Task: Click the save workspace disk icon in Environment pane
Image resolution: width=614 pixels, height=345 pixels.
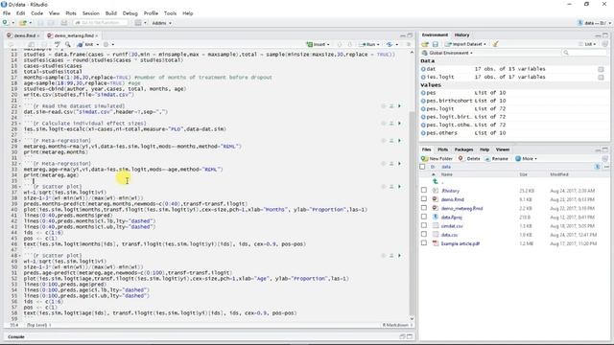Action: pos(435,44)
